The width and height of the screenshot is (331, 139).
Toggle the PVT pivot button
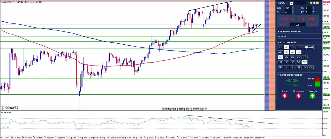click(299, 62)
